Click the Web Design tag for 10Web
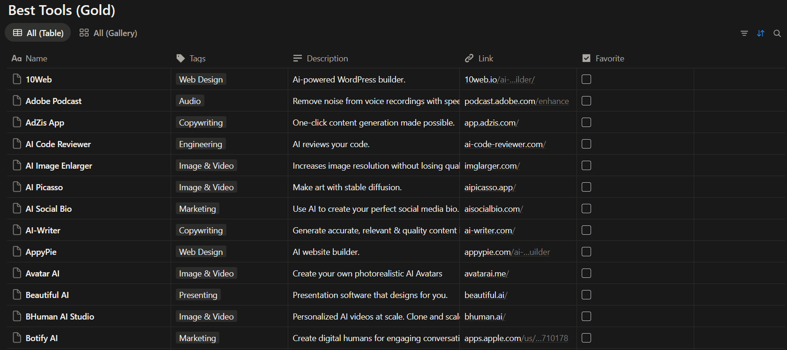787x350 pixels. pos(201,79)
